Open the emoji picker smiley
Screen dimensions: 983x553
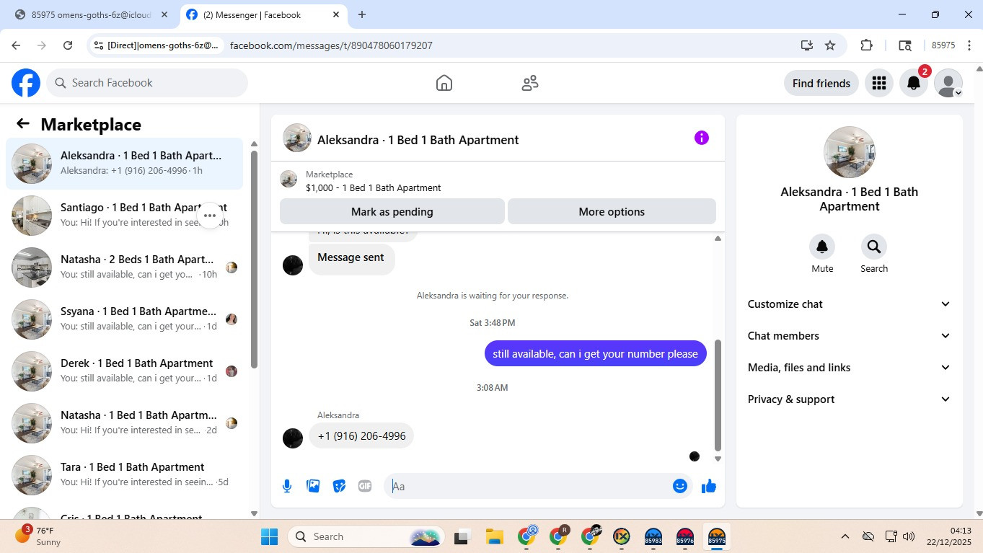[679, 486]
